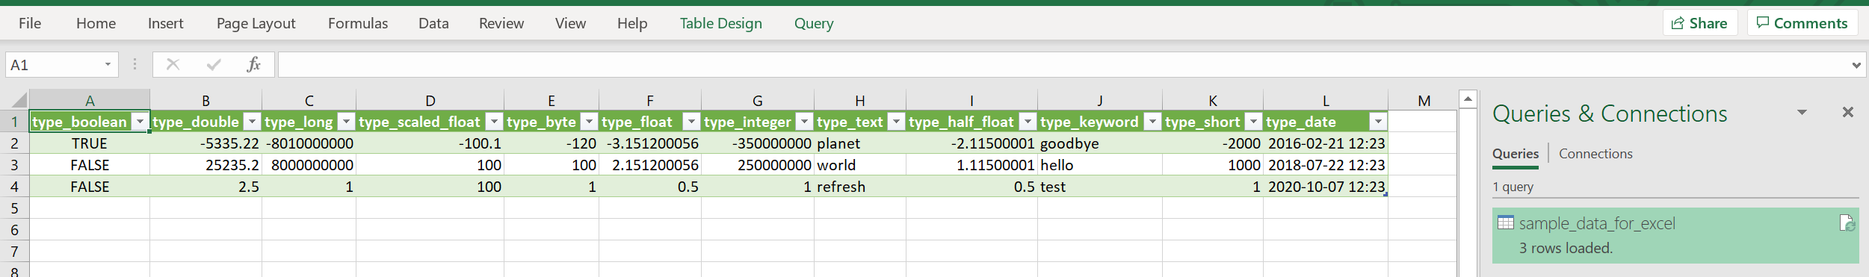Select the sample_data_for_excel query
This screenshot has height=277, width=1869.
[x=1675, y=235]
